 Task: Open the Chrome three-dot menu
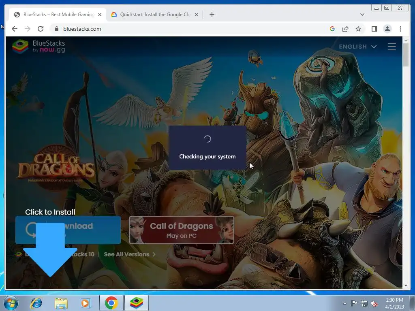(x=400, y=29)
